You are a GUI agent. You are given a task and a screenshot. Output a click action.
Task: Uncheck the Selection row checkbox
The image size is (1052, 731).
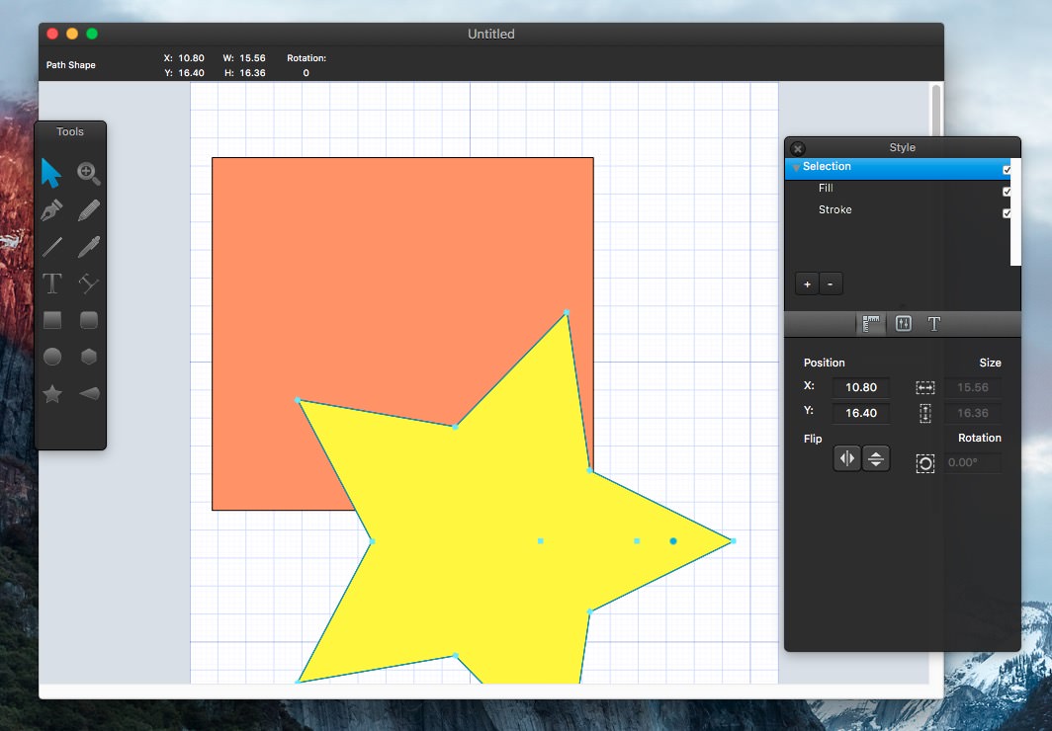click(1007, 170)
